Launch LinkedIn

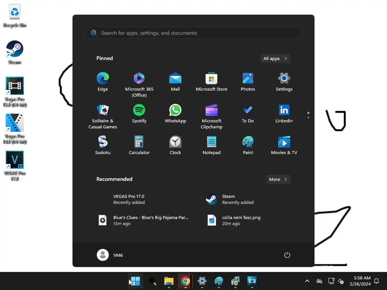click(284, 114)
